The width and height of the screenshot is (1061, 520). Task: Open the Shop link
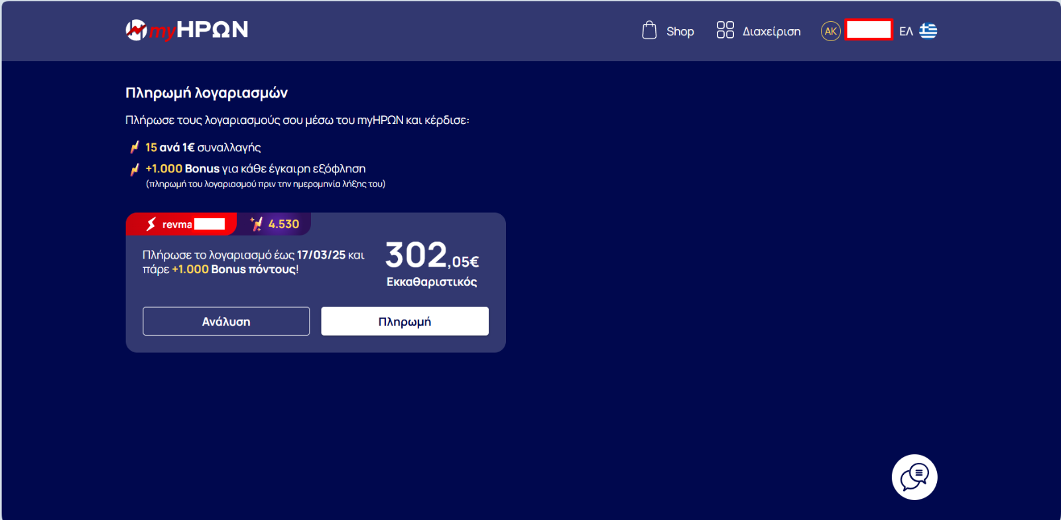coord(680,31)
